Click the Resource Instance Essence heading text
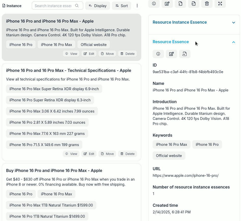This screenshot has height=221, width=241. point(180,22)
